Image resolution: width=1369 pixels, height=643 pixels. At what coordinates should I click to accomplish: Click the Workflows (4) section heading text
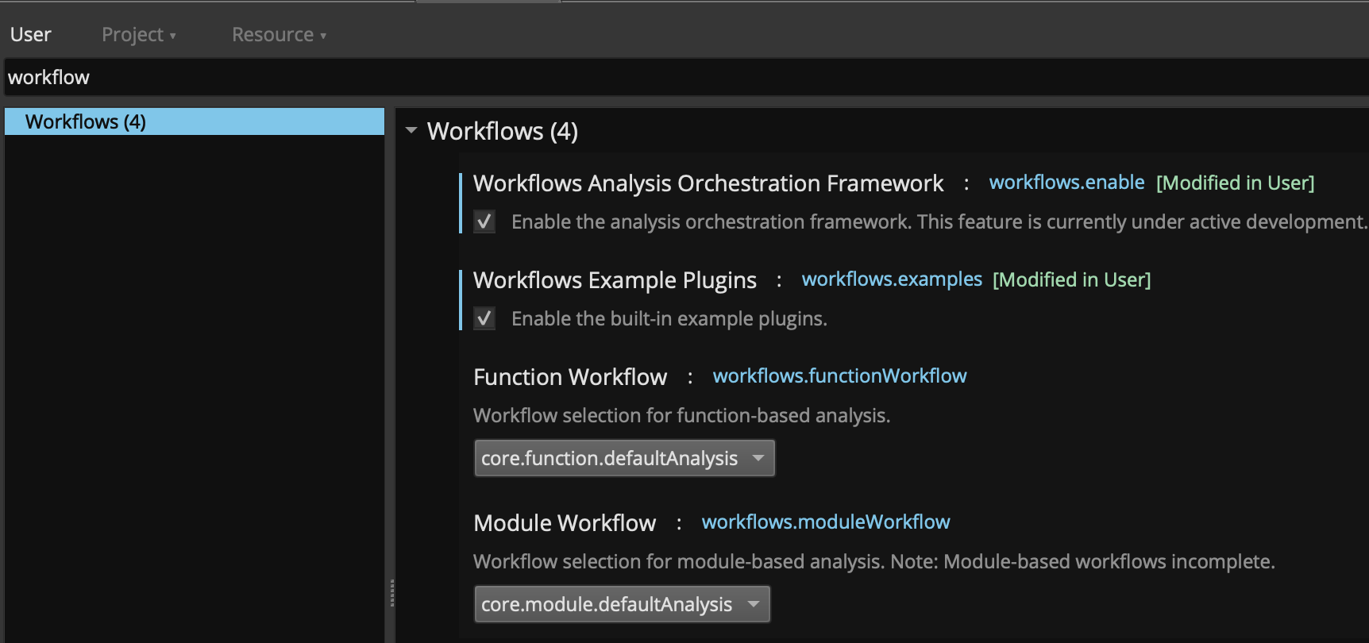(x=503, y=131)
